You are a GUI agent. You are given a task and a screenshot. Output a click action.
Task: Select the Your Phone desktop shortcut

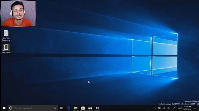point(6,49)
